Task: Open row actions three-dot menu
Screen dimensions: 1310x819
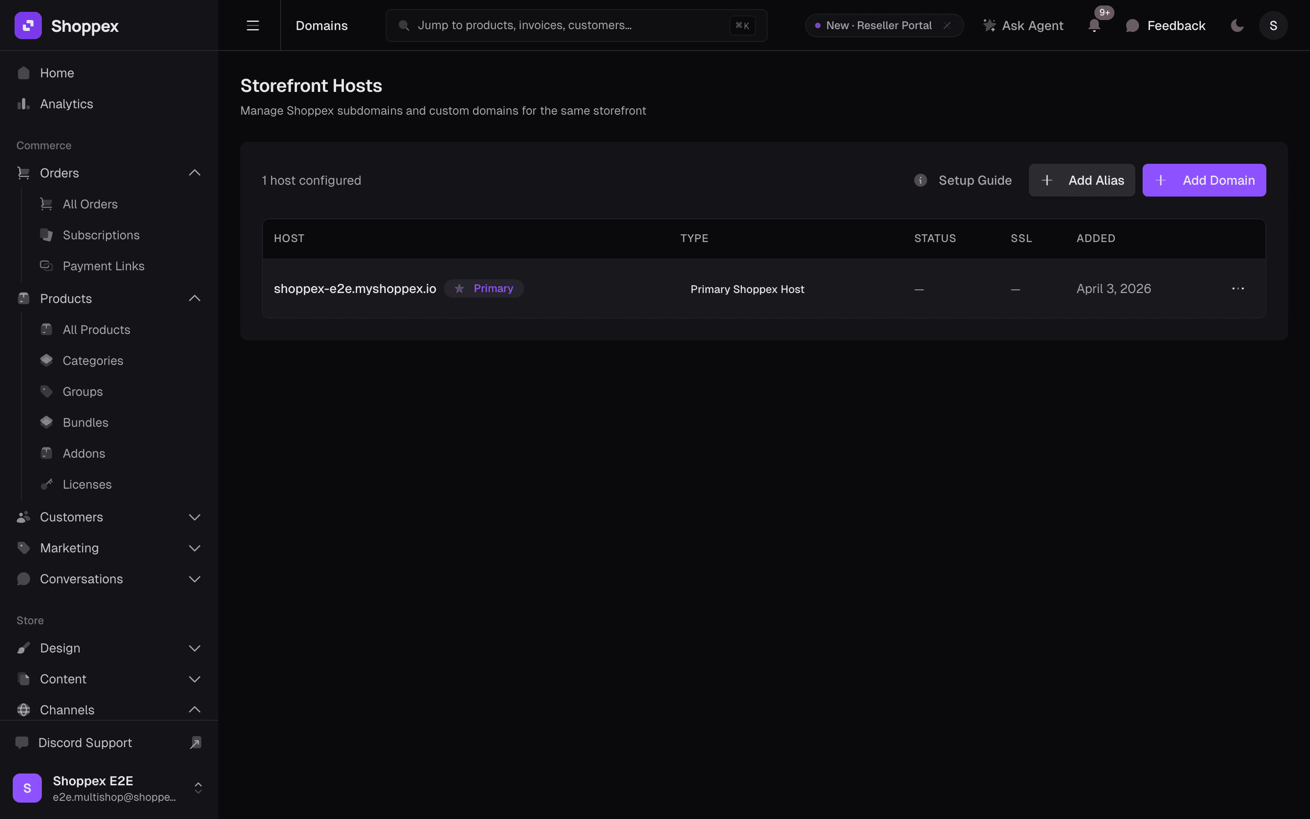Action: pos(1238,289)
